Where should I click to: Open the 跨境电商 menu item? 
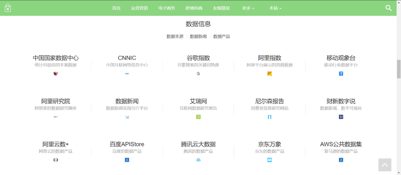pyautogui.click(x=194, y=8)
